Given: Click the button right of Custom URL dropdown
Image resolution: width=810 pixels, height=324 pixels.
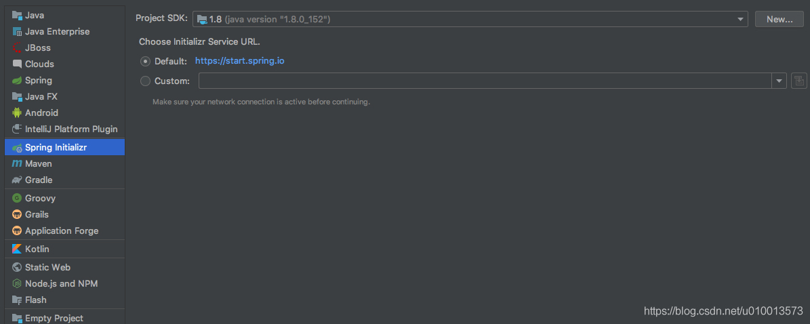Looking at the screenshot, I should click(x=798, y=81).
